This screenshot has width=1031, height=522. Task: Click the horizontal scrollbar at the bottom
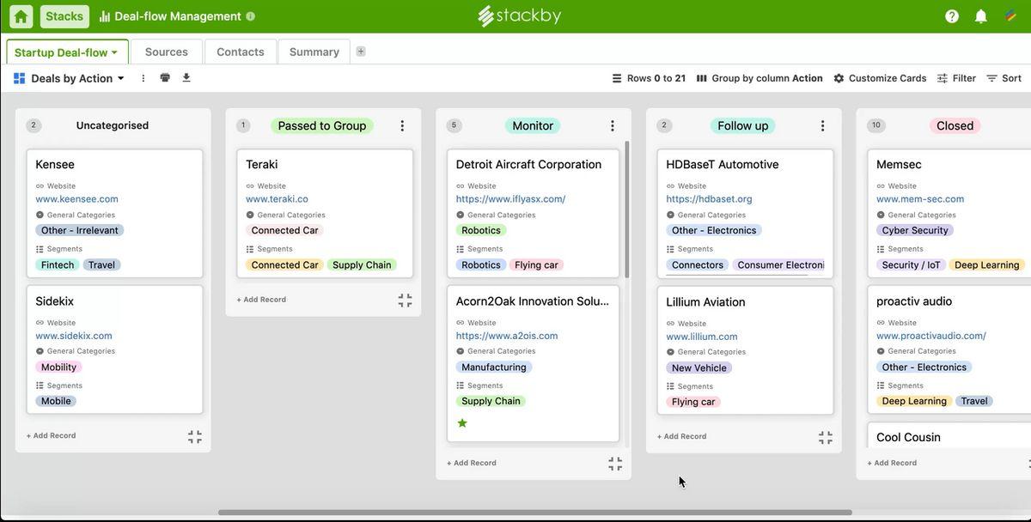pyautogui.click(x=533, y=513)
